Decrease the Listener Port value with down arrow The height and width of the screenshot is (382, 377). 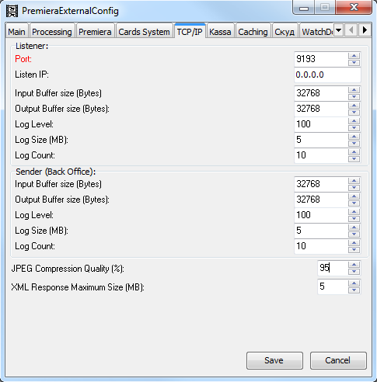[x=354, y=63]
